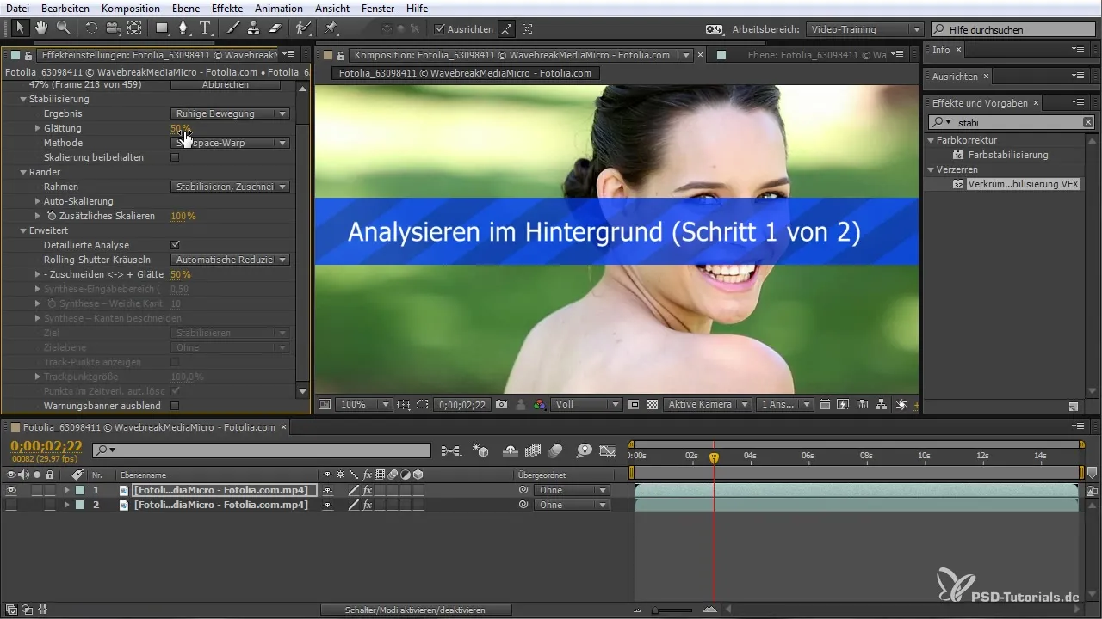Select the Pen tool
This screenshot has width=1102, height=619.
click(183, 28)
